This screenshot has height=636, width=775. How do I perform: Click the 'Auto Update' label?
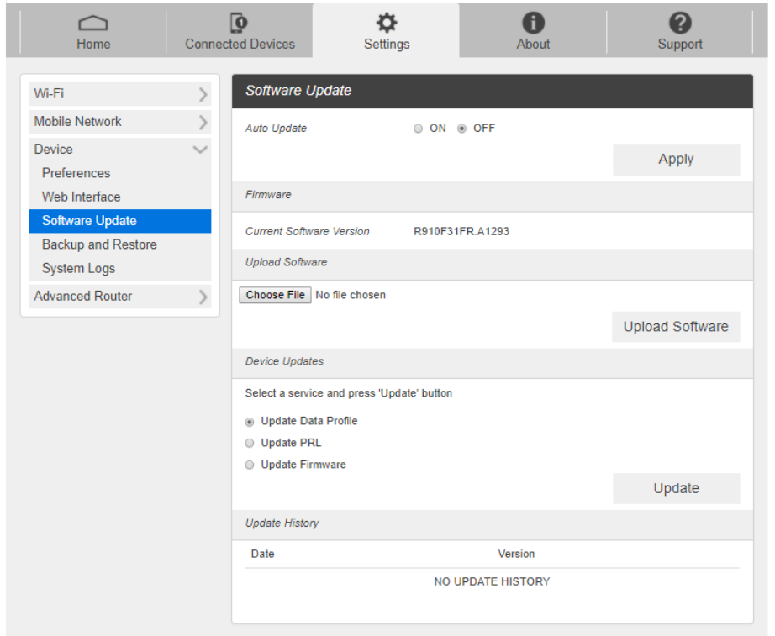tap(276, 129)
